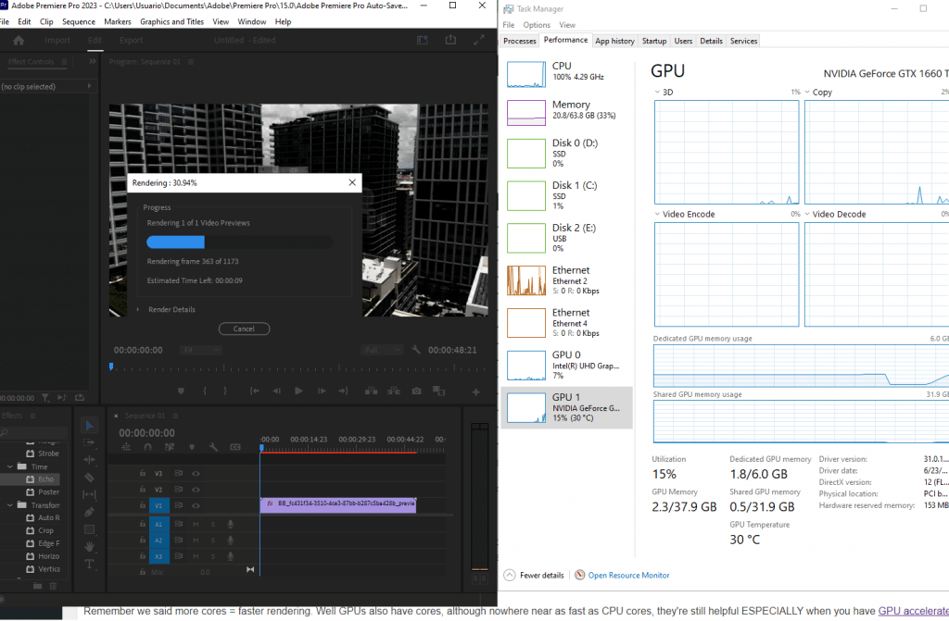Select the Track Select Forward tool
The width and height of the screenshot is (949, 621).
[x=90, y=442]
